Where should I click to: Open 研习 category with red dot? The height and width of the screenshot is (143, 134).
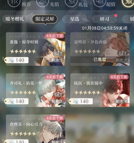coord(105,19)
